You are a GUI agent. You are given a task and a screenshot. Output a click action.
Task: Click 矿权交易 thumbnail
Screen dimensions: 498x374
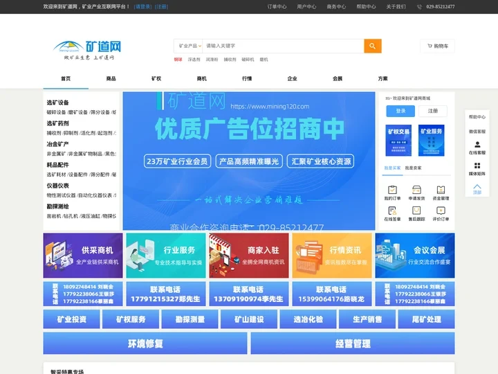(398, 140)
